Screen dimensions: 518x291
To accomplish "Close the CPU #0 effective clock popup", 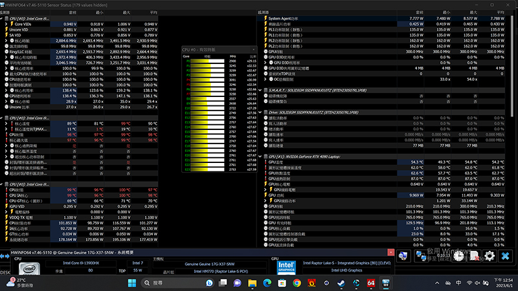I will pyautogui.click(x=253, y=50).
